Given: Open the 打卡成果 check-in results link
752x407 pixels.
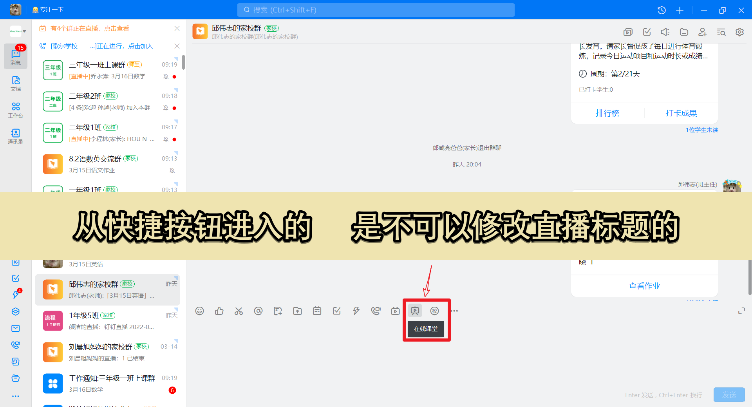Looking at the screenshot, I should coord(681,113).
